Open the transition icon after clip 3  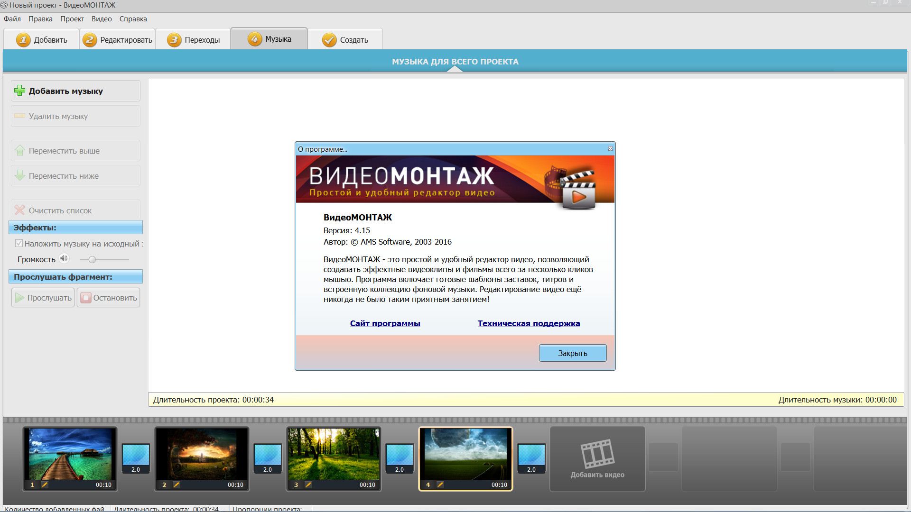tap(400, 458)
